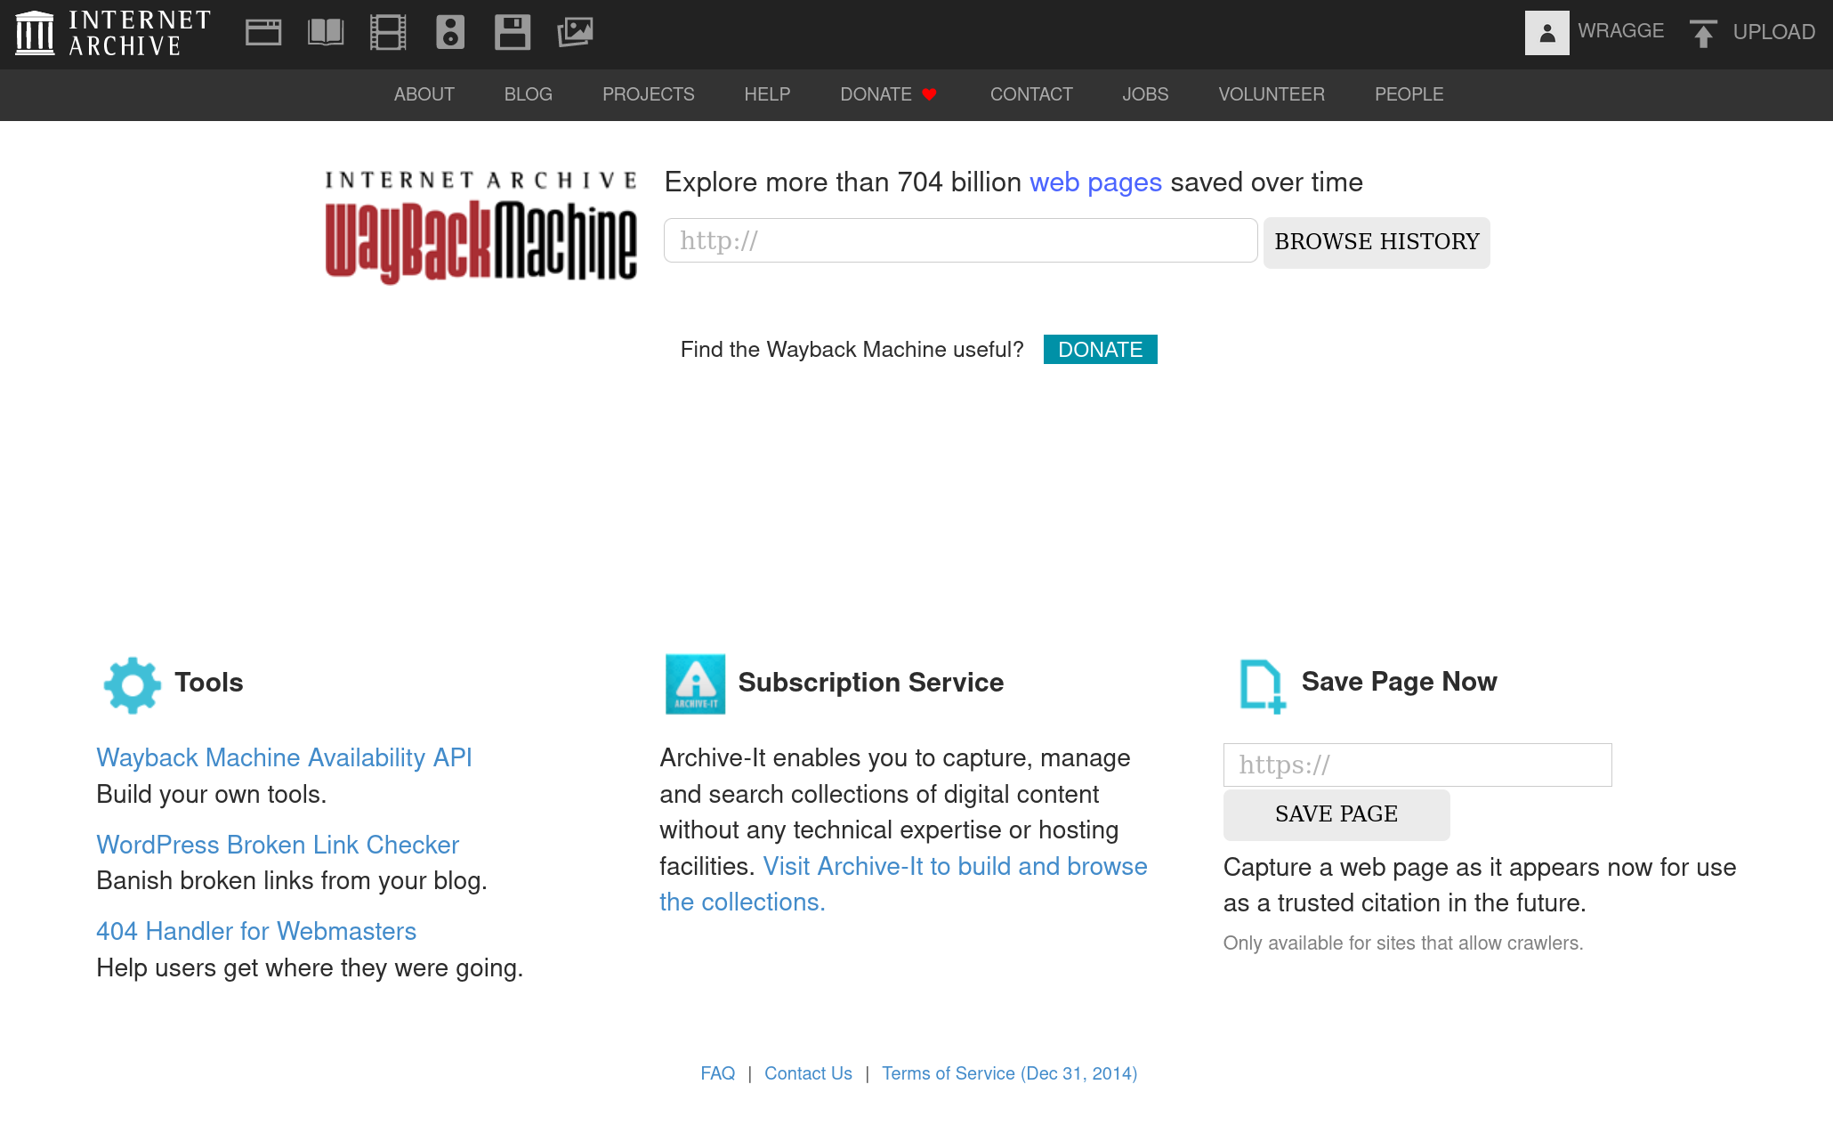Image resolution: width=1833 pixels, height=1133 pixels.
Task: Open the Video film strip icon
Action: click(x=388, y=33)
